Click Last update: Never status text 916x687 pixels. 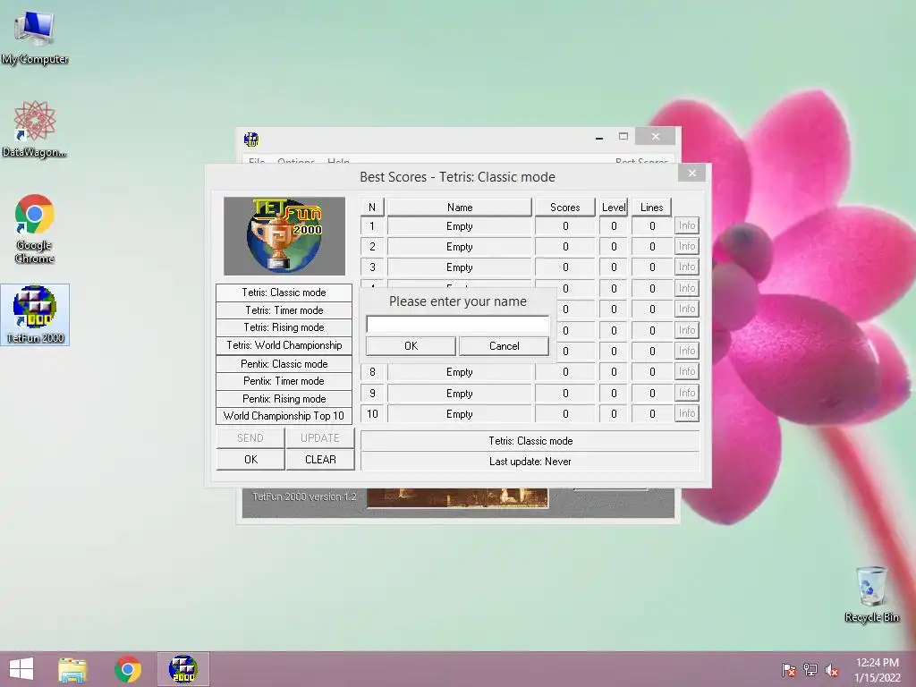(x=530, y=461)
